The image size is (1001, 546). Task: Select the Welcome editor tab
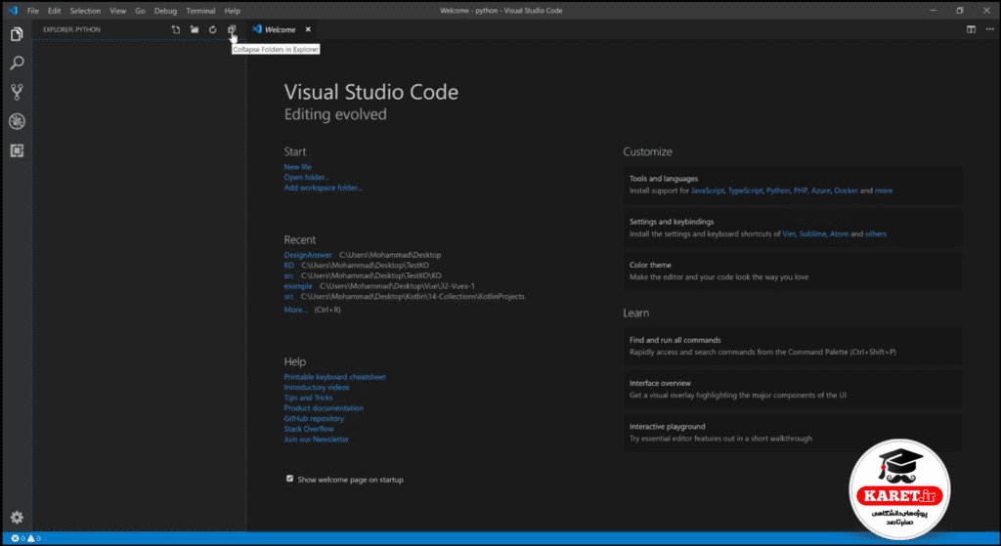(281, 29)
